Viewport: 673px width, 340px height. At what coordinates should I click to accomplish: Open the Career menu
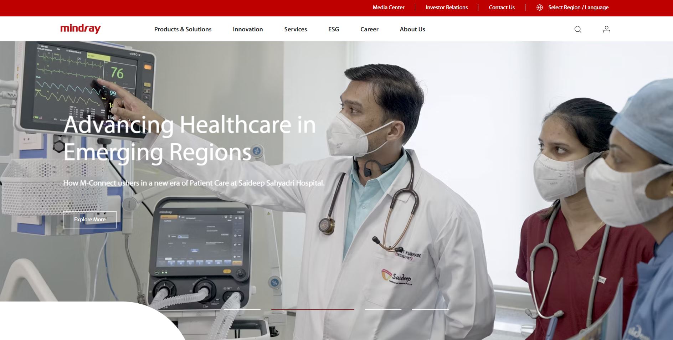[x=369, y=29]
